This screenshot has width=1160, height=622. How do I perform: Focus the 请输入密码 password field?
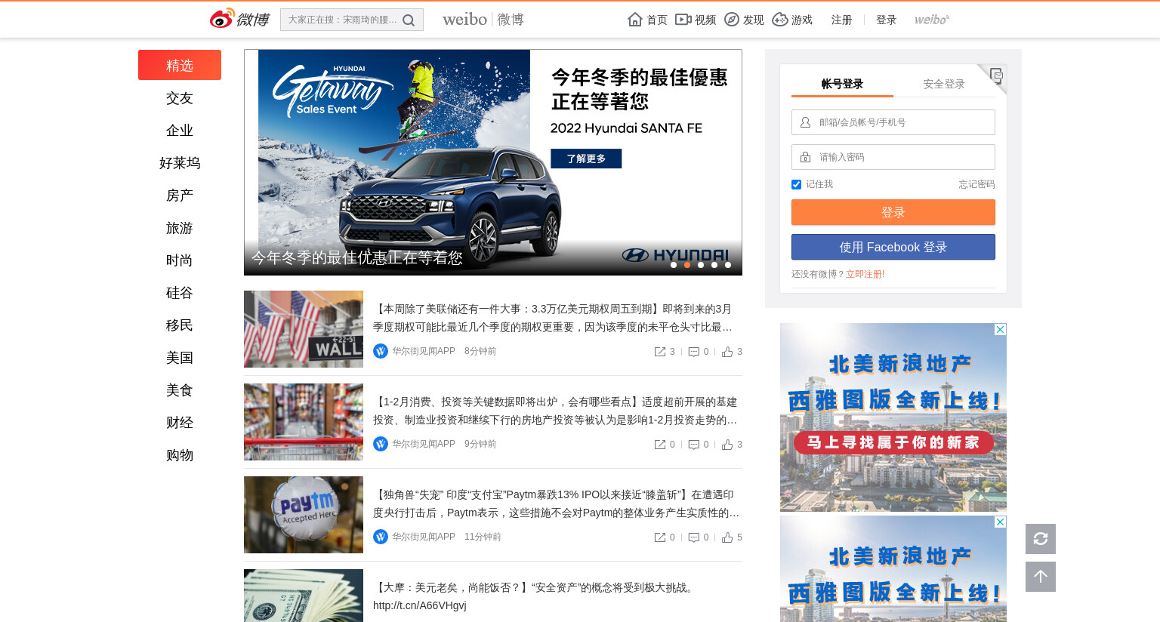coord(893,157)
